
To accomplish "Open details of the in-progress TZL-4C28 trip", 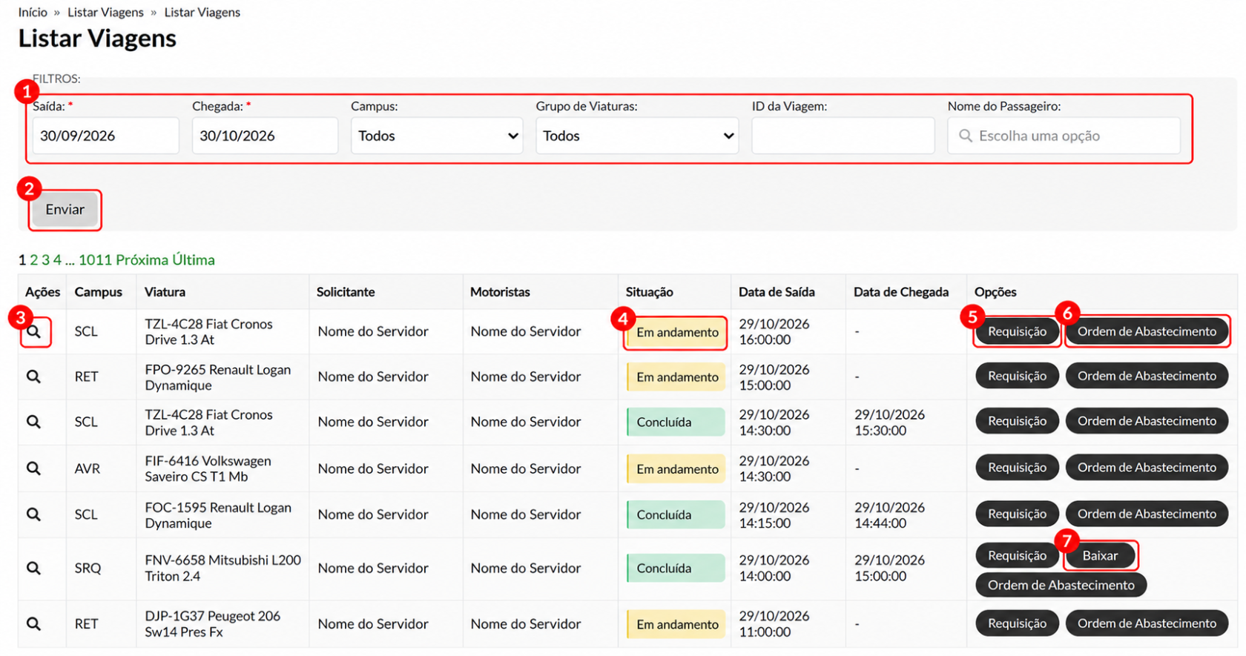I will coord(33,331).
